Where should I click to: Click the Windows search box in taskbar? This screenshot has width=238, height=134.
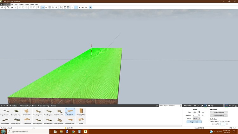tap(28, 131)
